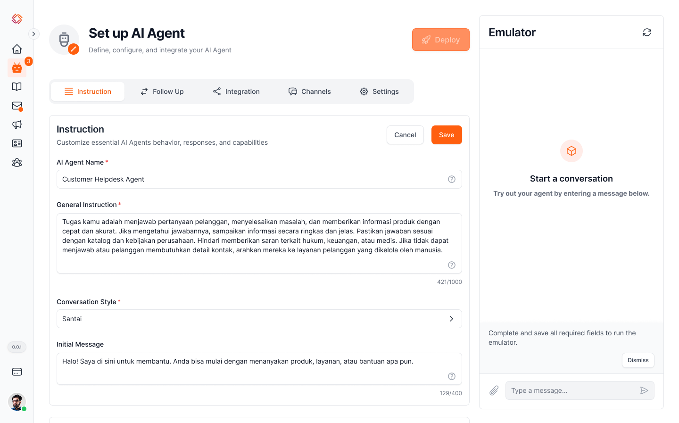
Task: Open the inbox mail icon in sidebar
Action: coord(17,106)
